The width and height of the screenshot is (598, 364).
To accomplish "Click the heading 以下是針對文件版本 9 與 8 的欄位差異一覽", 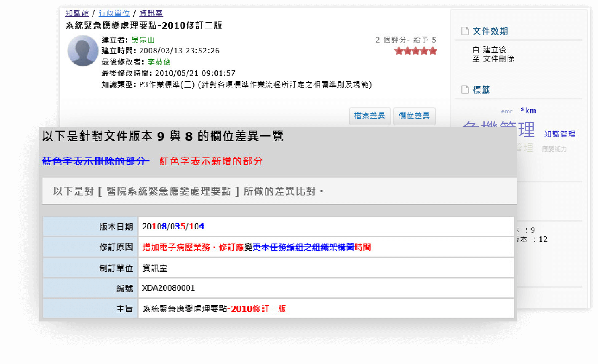I will point(163,136).
